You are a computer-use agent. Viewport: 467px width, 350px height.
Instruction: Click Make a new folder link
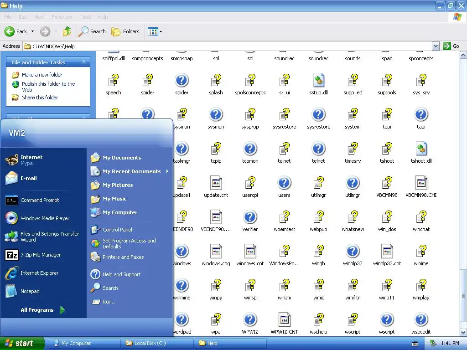click(x=42, y=75)
